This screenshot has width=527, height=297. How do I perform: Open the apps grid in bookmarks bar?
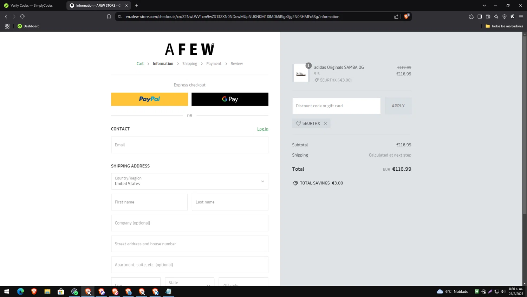[7, 26]
